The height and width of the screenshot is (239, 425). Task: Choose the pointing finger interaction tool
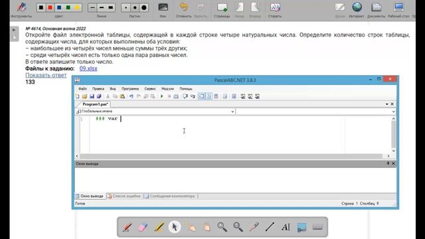click(191, 227)
